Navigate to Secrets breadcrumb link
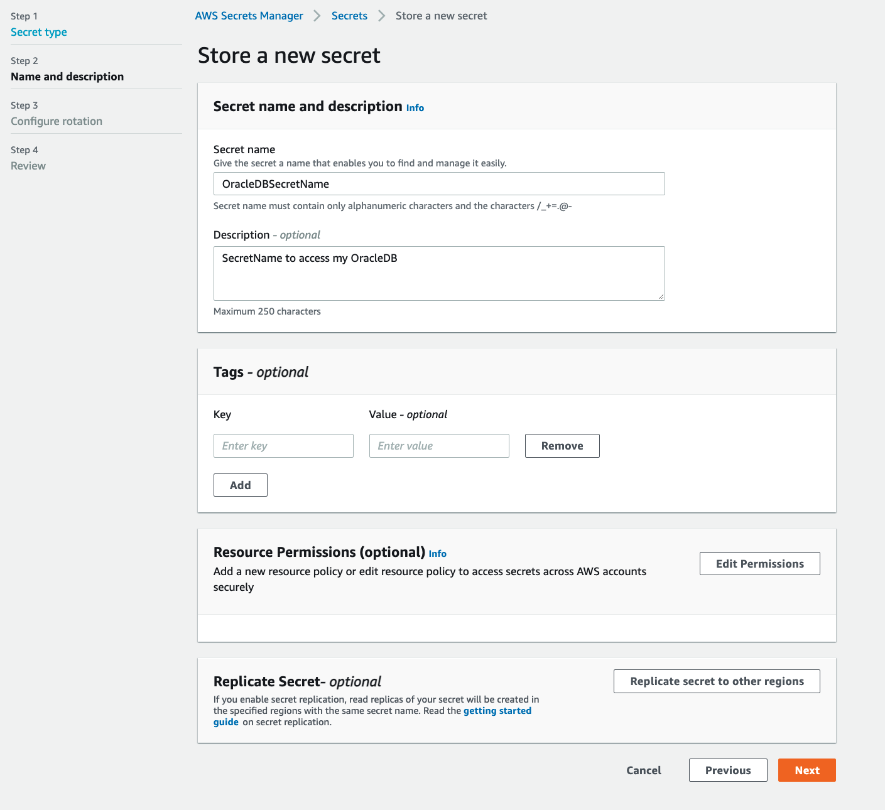 click(x=349, y=16)
